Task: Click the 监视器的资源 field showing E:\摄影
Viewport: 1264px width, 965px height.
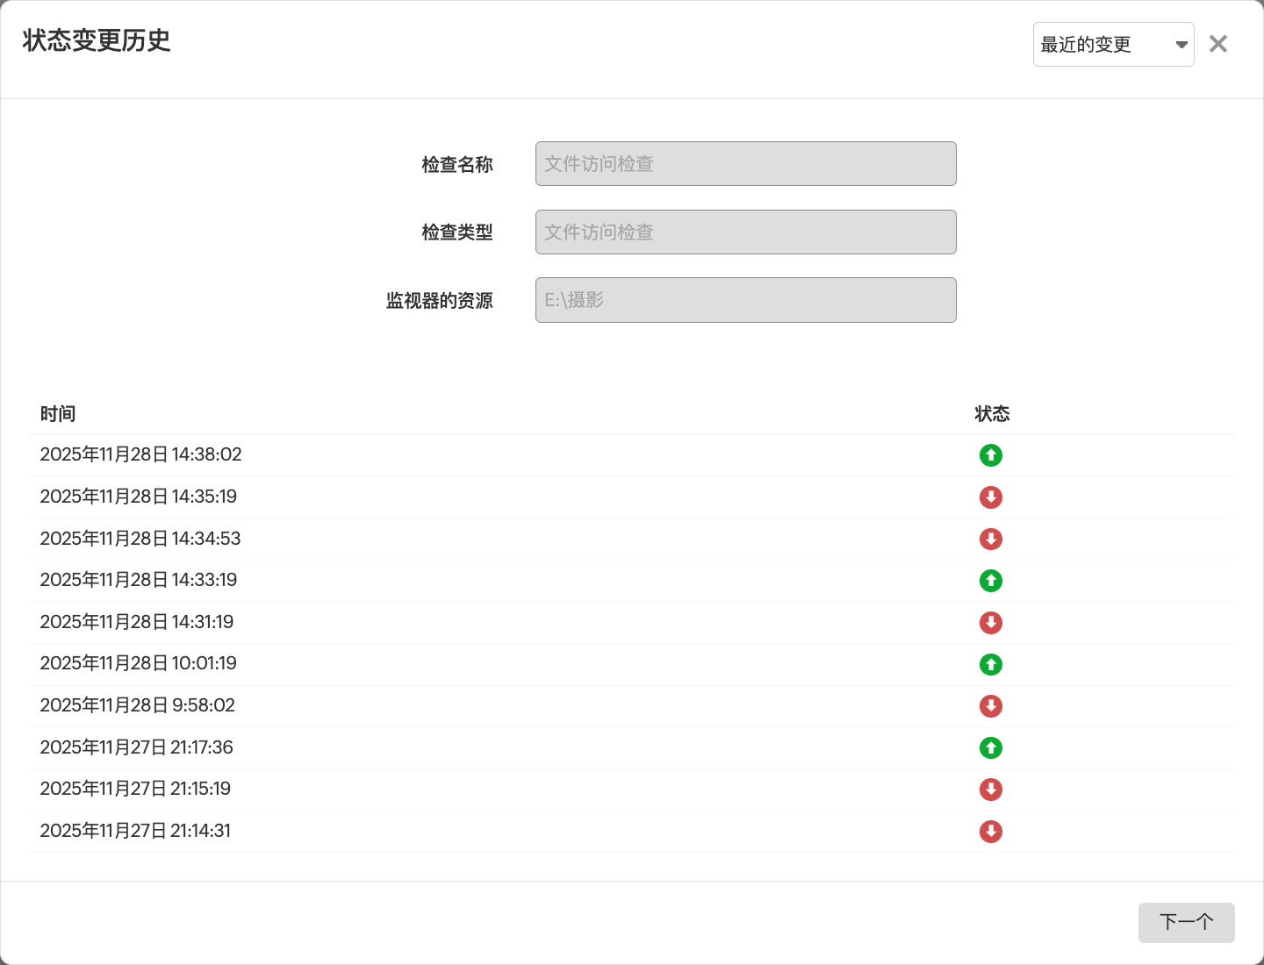Action: pos(745,300)
